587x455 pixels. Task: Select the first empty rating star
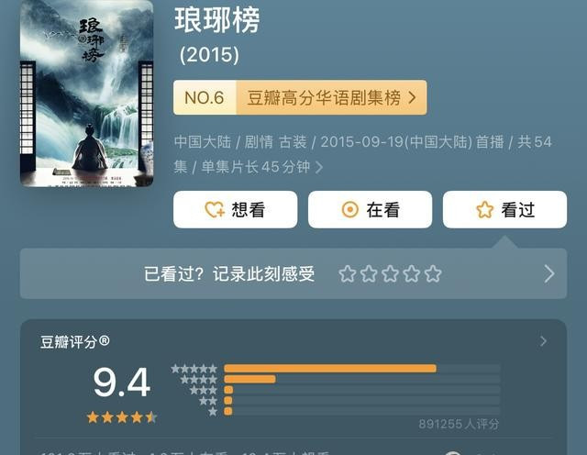coord(347,273)
